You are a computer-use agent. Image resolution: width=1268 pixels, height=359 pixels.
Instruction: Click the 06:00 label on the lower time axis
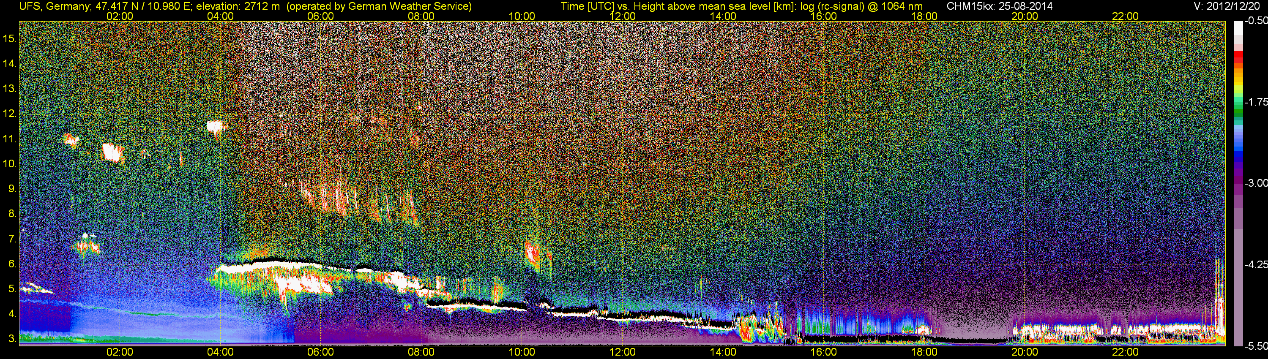[320, 352]
